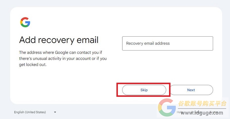Image resolution: width=230 pixels, height=119 pixels.
Task: Click the 谷歌账号购买平台 watermark text
Action: [202, 103]
